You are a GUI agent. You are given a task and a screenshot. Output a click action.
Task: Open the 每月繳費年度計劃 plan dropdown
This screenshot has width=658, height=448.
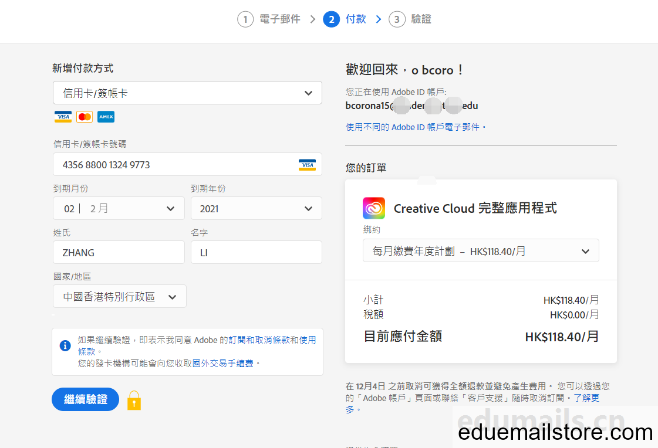click(x=481, y=250)
